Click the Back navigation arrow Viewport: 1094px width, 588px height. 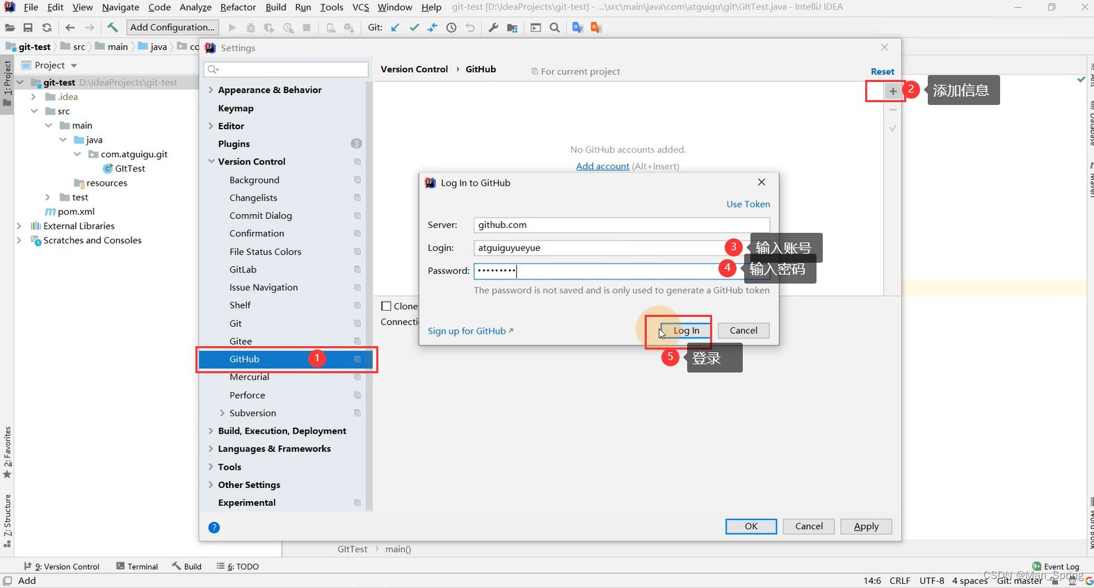click(x=70, y=28)
